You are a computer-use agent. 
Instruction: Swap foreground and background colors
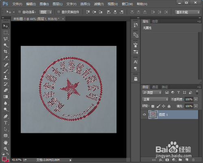pos(8,154)
